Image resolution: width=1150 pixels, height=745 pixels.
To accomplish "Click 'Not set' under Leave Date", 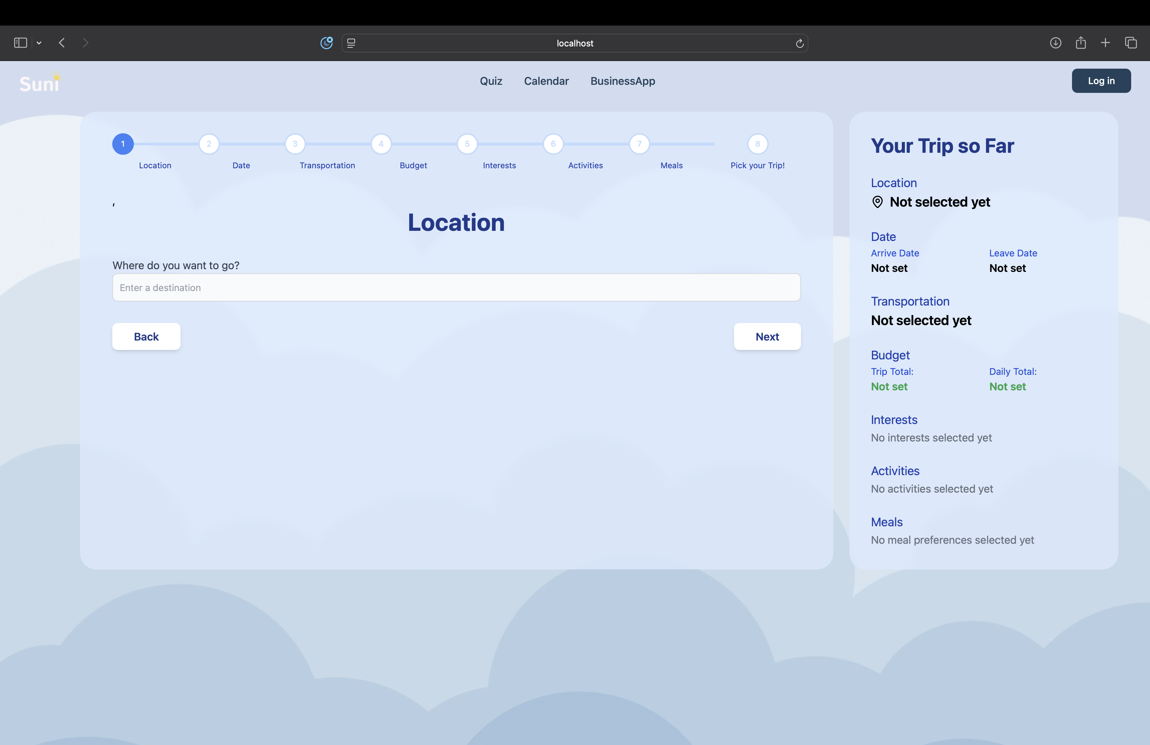I will pos(1007,268).
